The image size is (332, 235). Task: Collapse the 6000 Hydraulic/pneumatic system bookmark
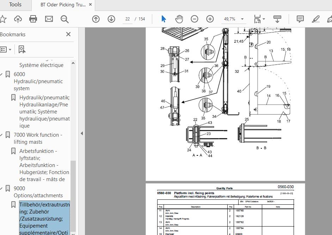point(1,74)
